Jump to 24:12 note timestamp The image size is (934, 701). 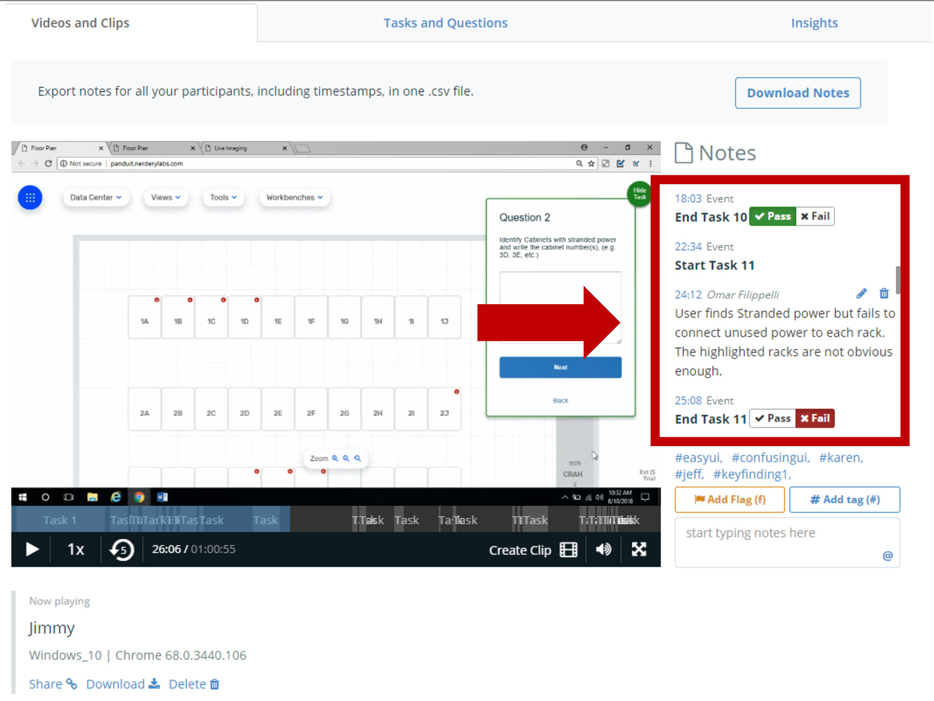(688, 295)
